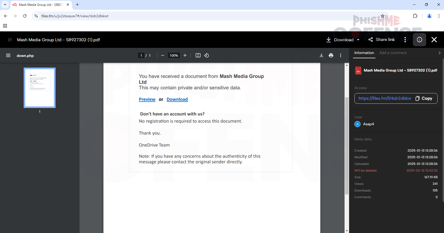Open the three-dot options beside Share link
The image size is (444, 233).
point(405,40)
